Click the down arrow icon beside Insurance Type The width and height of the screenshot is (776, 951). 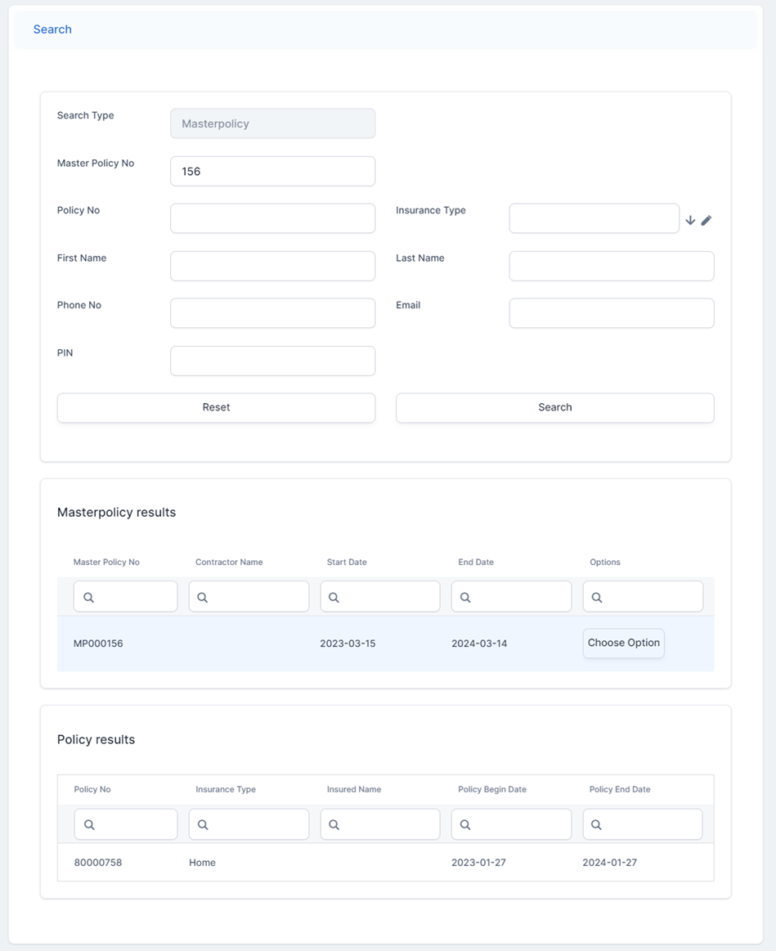tap(690, 220)
